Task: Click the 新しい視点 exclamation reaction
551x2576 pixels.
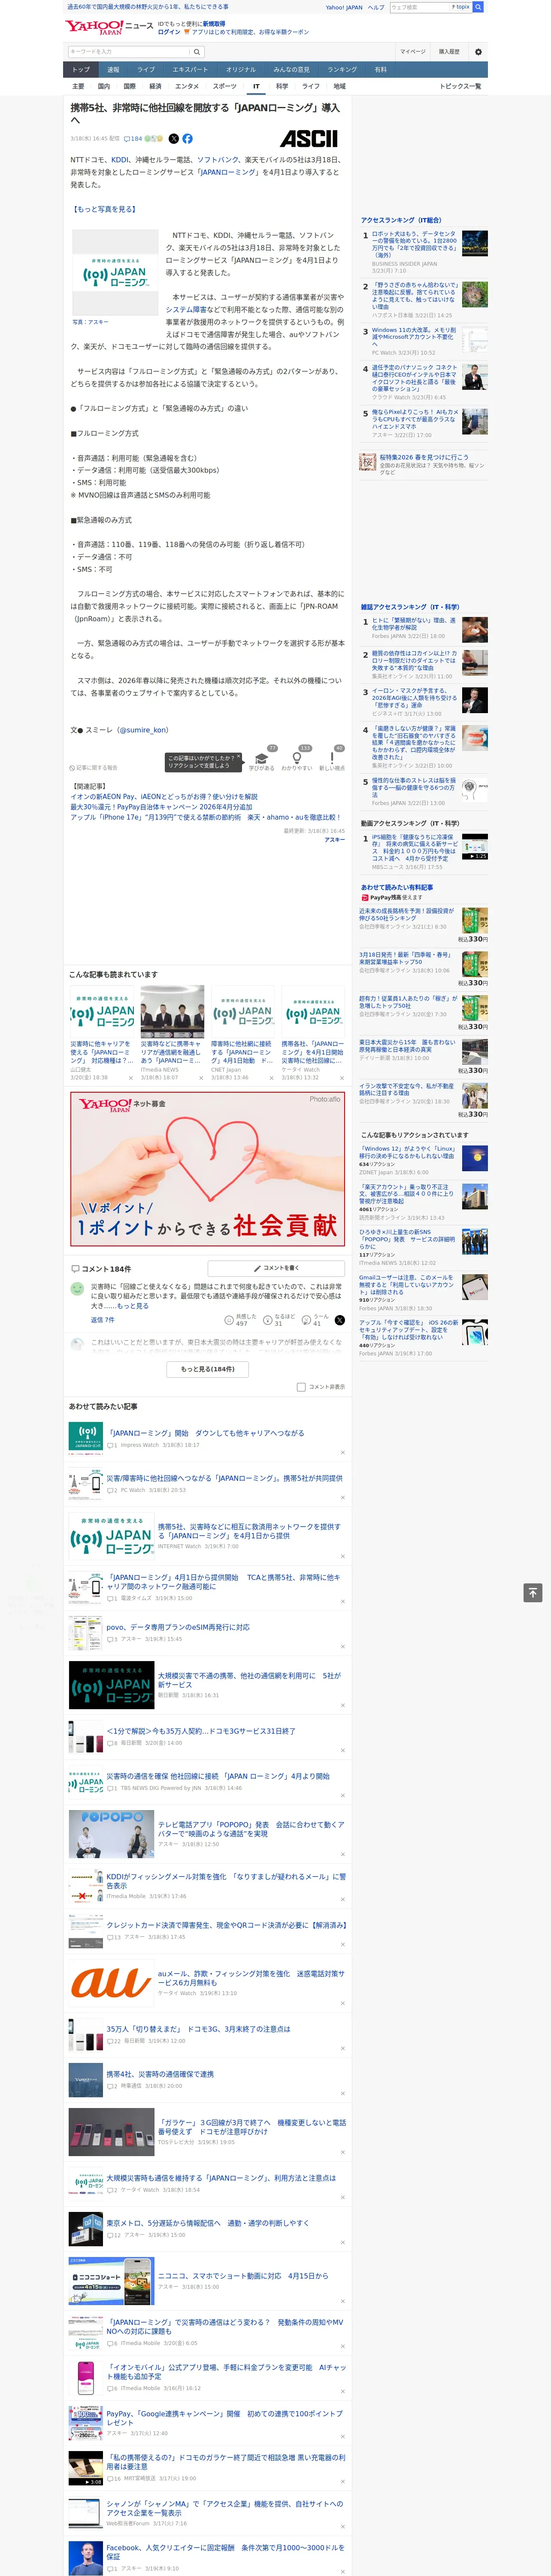Action: pyautogui.click(x=332, y=761)
